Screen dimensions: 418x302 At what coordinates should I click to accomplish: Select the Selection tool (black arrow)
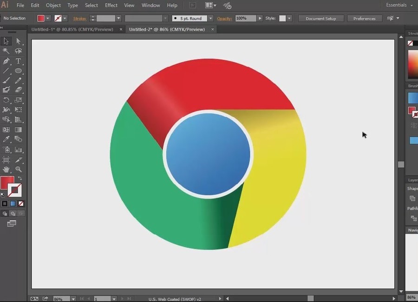[x=6, y=41]
